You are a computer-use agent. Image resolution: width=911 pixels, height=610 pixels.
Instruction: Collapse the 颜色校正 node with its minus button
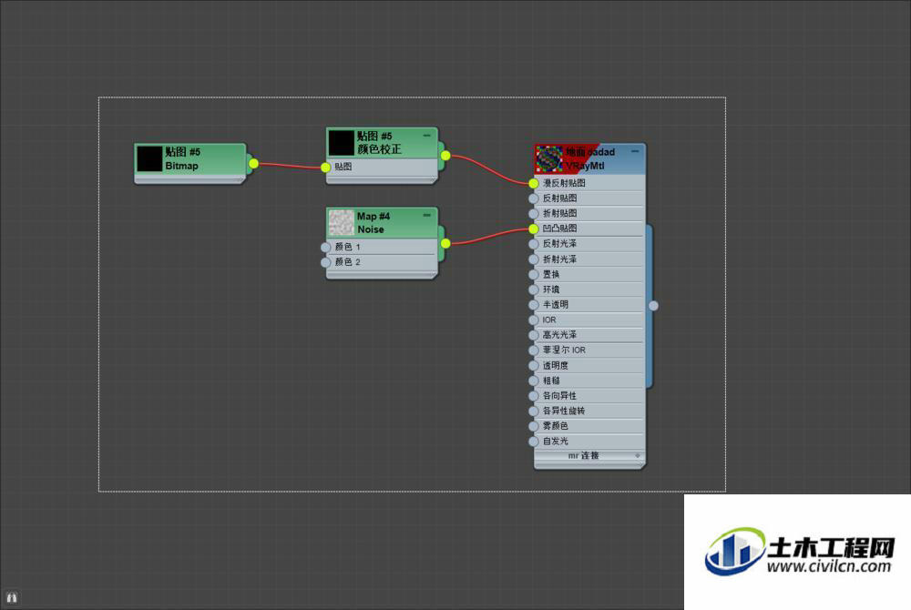coord(427,136)
